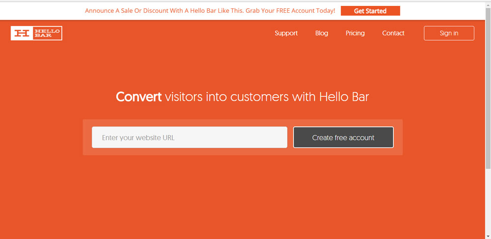This screenshot has width=491, height=239.
Task: Click the scrollbar up arrow
Action: pos(488,4)
